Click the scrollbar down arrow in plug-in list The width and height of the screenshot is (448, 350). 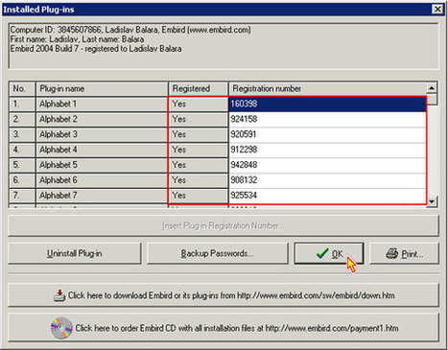[432, 201]
